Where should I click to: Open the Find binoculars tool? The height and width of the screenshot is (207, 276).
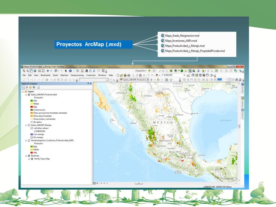coord(87,71)
